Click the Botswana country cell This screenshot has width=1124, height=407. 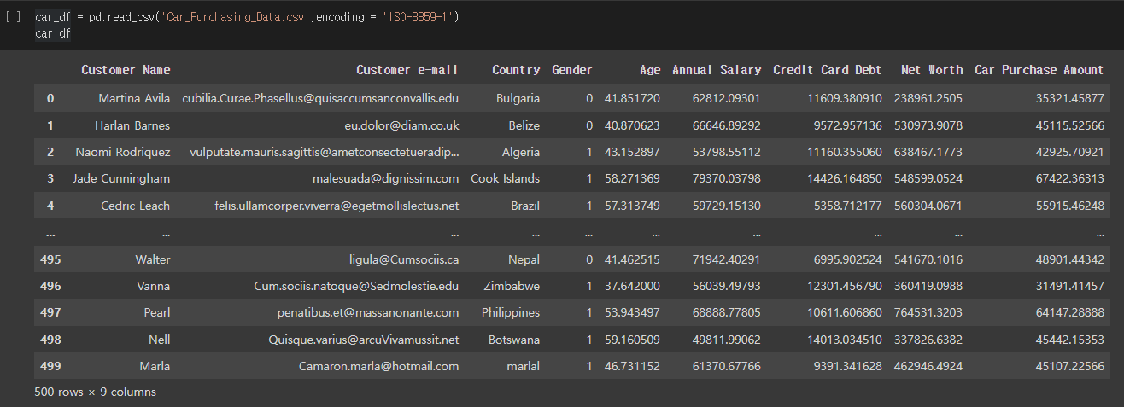pos(514,340)
